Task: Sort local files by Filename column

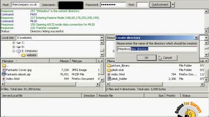Action: [25, 61]
